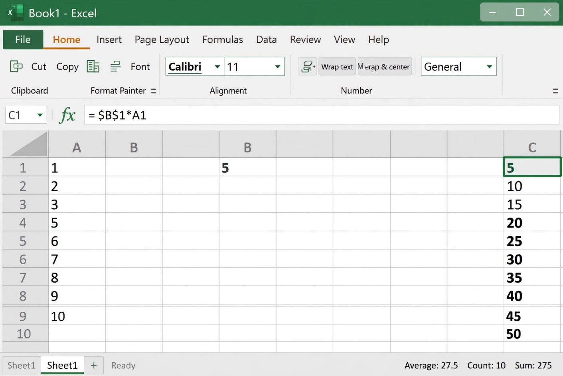Click the Font button
The image size is (563, 376).
[x=140, y=67]
